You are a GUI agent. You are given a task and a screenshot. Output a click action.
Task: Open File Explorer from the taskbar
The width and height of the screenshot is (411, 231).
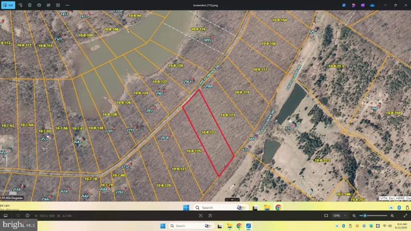[230, 226]
